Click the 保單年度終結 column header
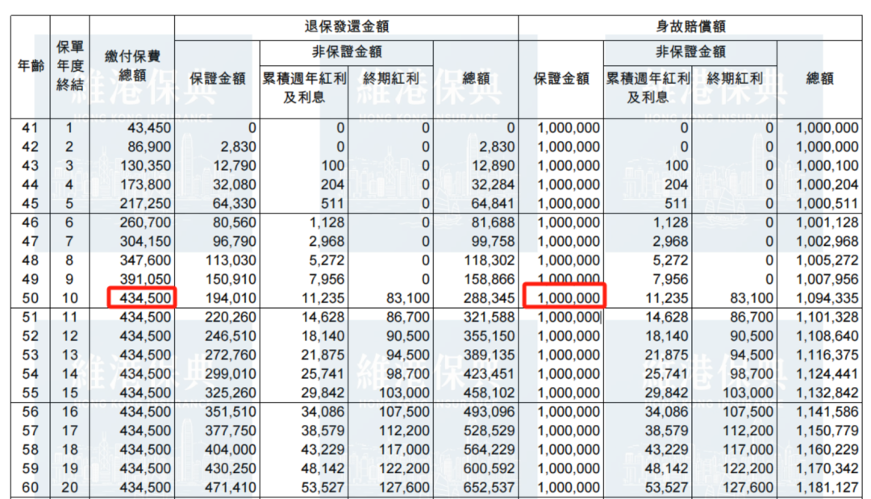 pos(69,66)
